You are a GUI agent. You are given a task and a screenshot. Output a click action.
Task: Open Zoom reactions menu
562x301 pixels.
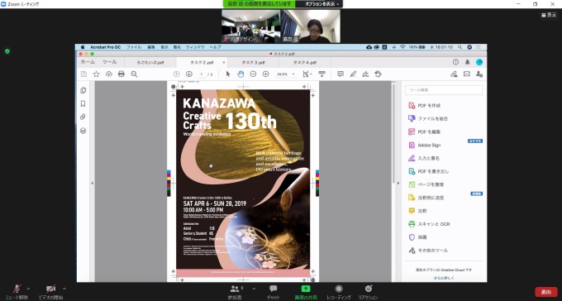pos(368,291)
